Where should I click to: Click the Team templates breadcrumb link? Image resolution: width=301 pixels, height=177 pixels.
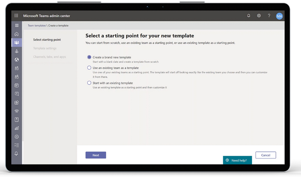click(x=37, y=25)
